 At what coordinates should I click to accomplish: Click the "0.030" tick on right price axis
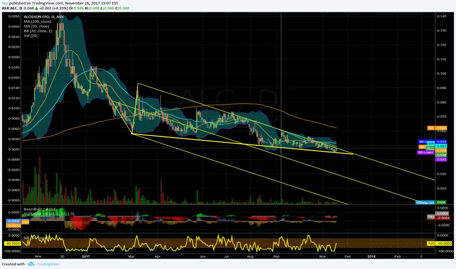pyautogui.click(x=441, y=174)
